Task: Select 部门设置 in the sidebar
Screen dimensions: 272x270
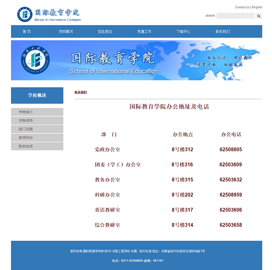Action: 37,129
